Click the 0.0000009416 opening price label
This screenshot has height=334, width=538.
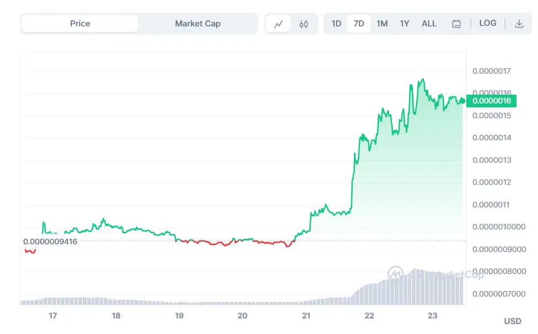point(50,241)
